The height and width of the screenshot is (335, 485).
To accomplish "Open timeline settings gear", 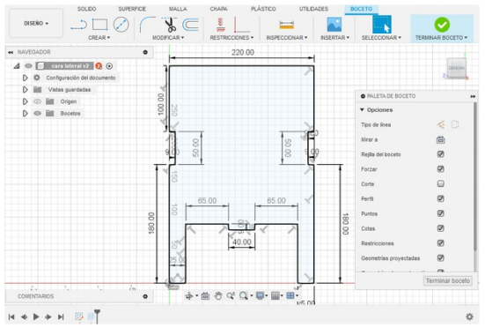I will [x=469, y=316].
